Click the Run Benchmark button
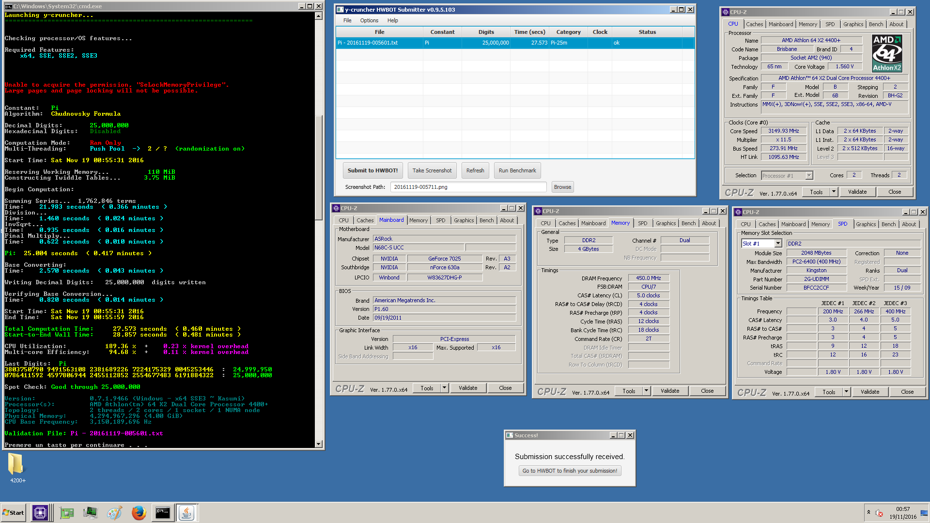This screenshot has width=930, height=523. [517, 170]
